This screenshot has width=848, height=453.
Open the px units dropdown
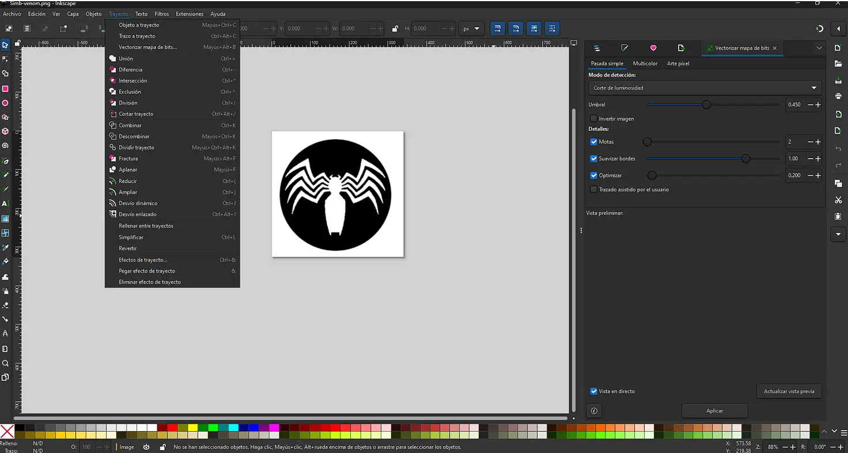tap(471, 28)
